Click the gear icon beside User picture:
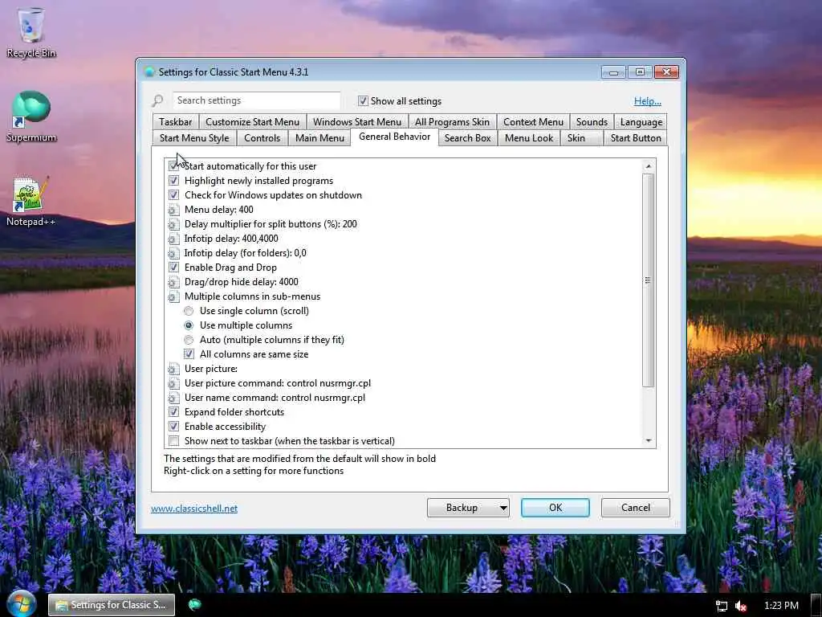The image size is (822, 617). point(173,369)
